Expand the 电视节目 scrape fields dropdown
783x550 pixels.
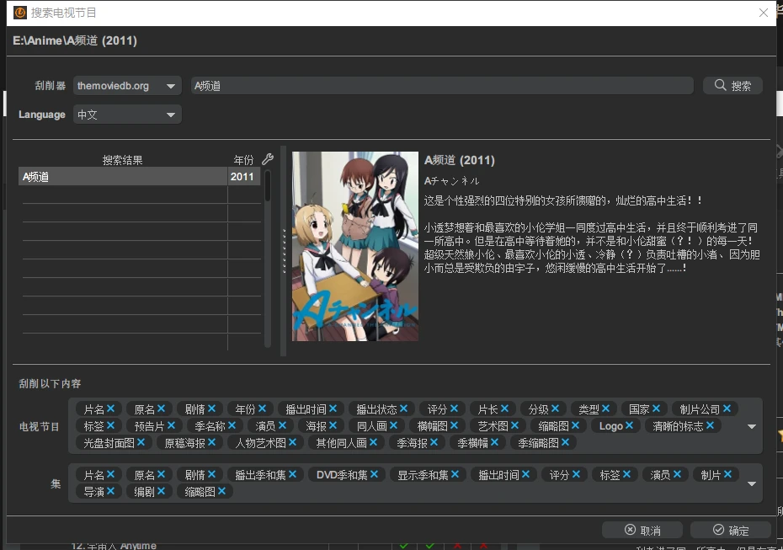click(x=752, y=426)
